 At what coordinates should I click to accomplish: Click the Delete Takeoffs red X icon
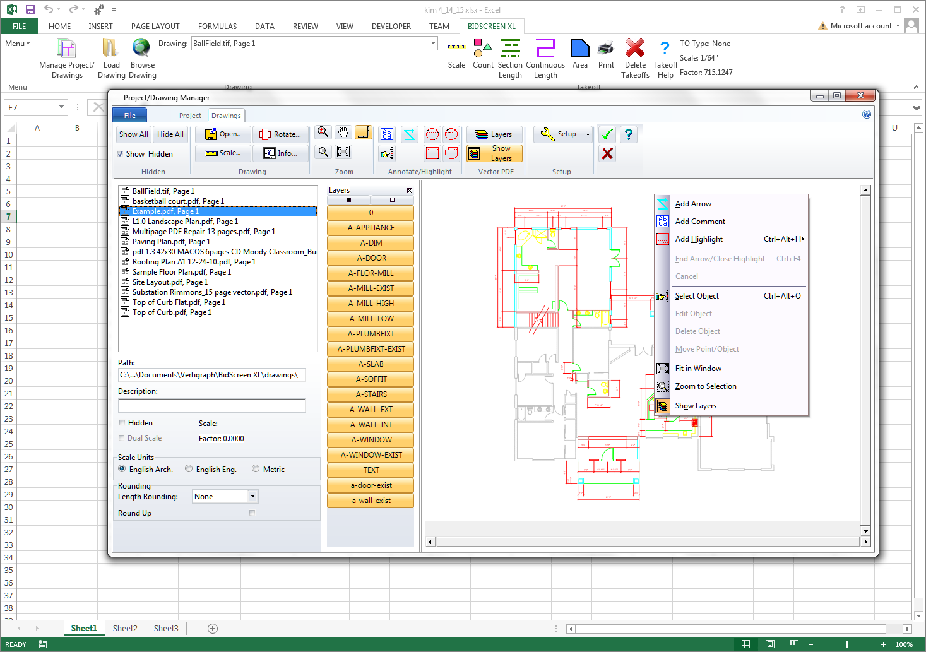[635, 59]
